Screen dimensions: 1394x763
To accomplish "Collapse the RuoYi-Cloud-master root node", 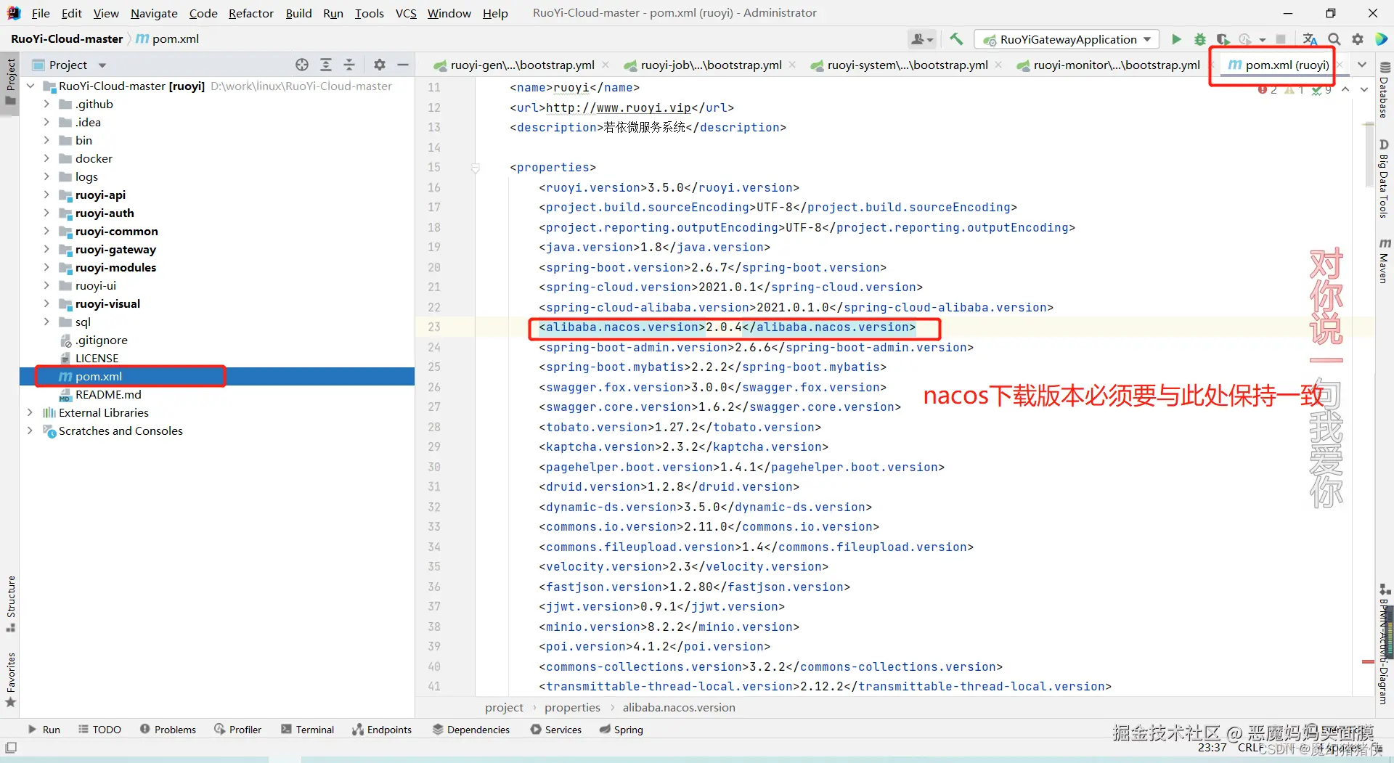I will (30, 86).
